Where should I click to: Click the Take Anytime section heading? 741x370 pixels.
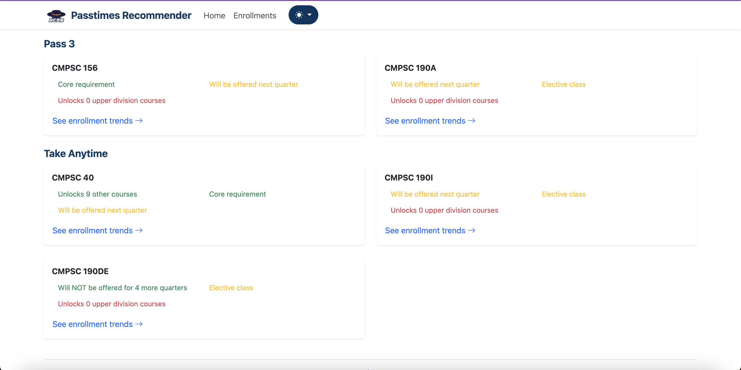tap(76, 153)
